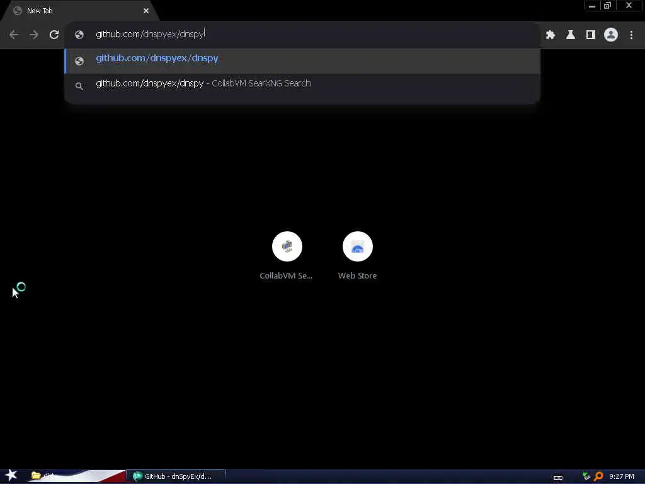
Task: Switch to GitHub - dnSpyEx taskbar window
Action: tap(176, 476)
